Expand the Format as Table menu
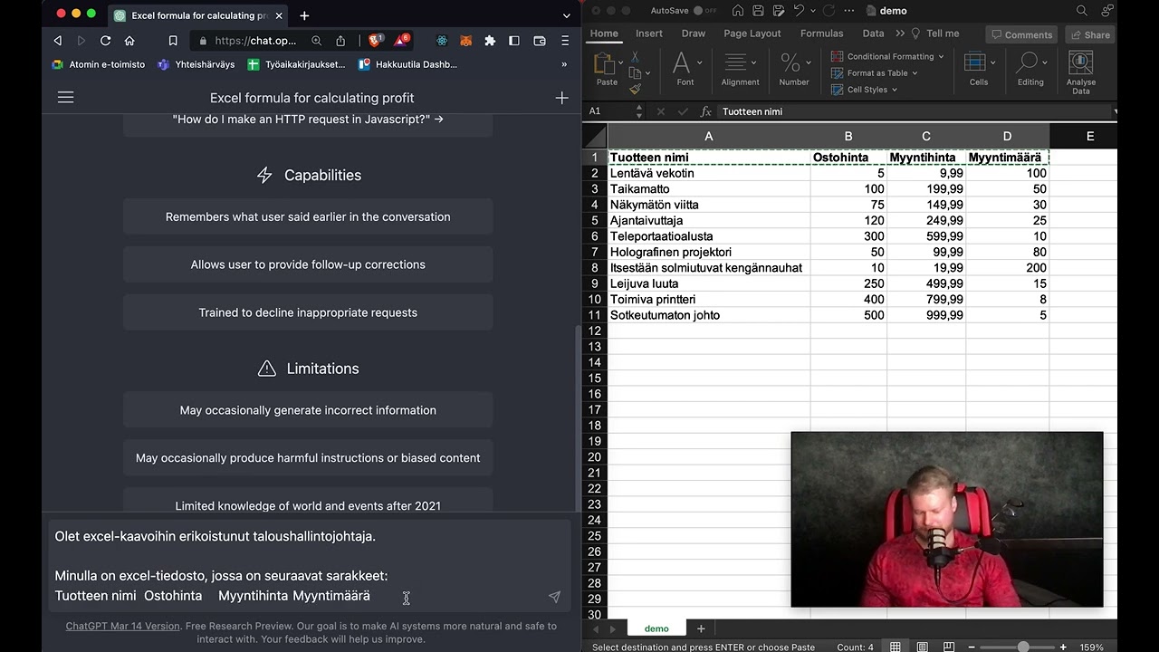Image resolution: width=1159 pixels, height=652 pixels. [x=874, y=73]
